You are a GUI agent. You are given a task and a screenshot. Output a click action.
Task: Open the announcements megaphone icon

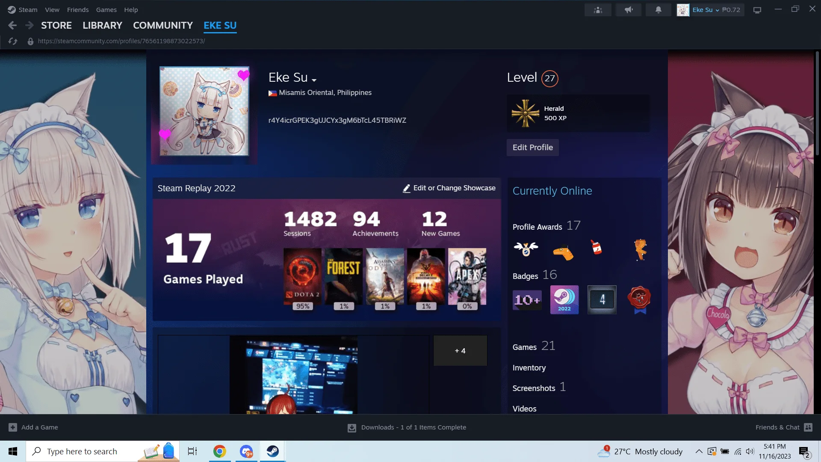pos(628,10)
